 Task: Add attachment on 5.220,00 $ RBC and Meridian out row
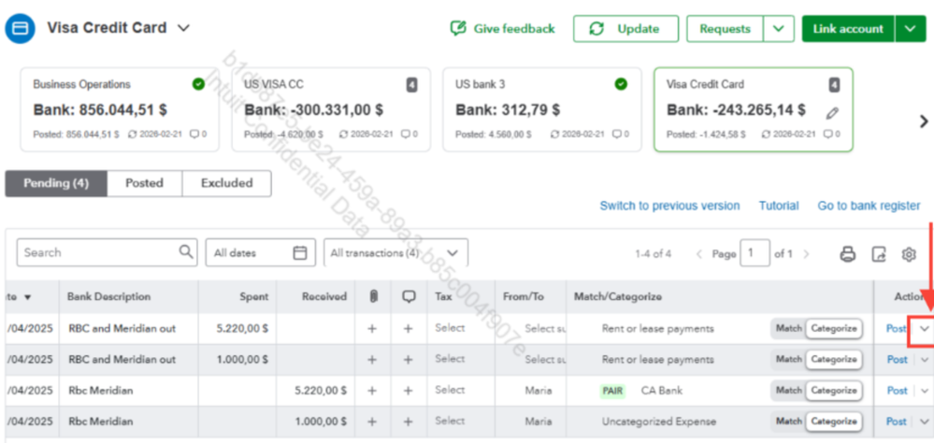pyautogui.click(x=372, y=328)
